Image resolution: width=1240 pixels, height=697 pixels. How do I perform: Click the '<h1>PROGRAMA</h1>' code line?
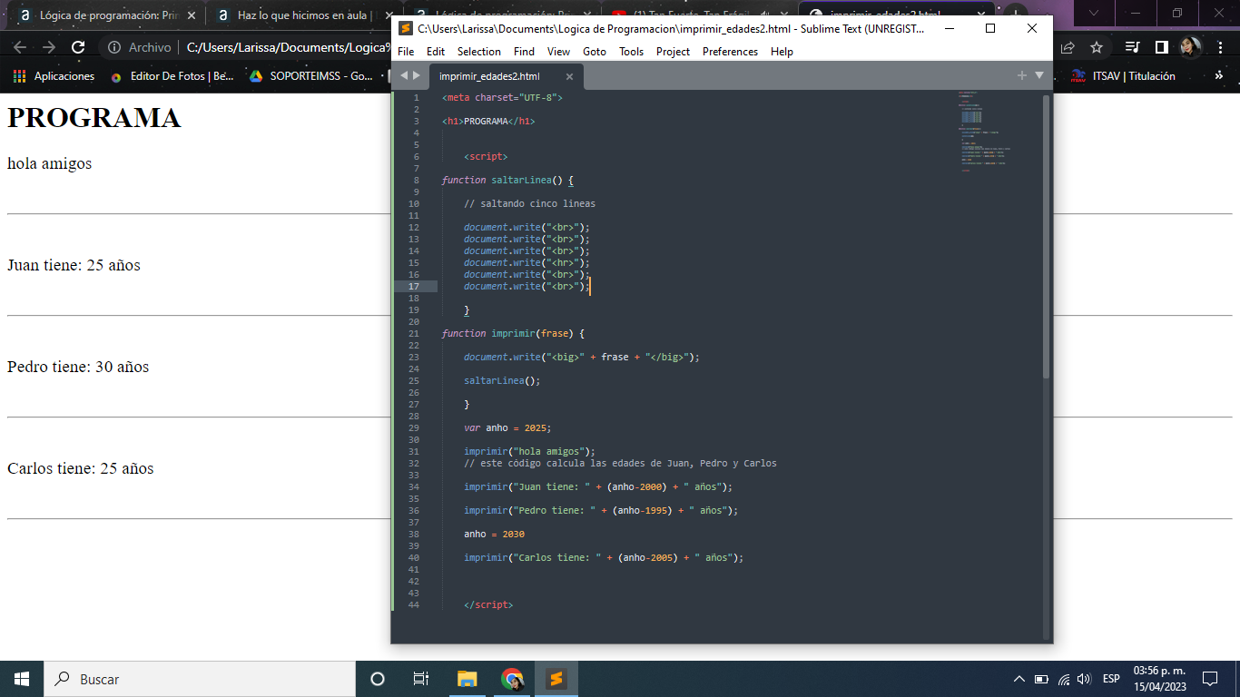[x=488, y=121]
